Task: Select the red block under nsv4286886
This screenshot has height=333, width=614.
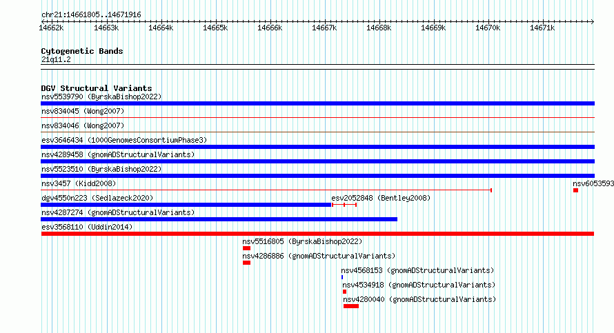Action: click(x=246, y=263)
